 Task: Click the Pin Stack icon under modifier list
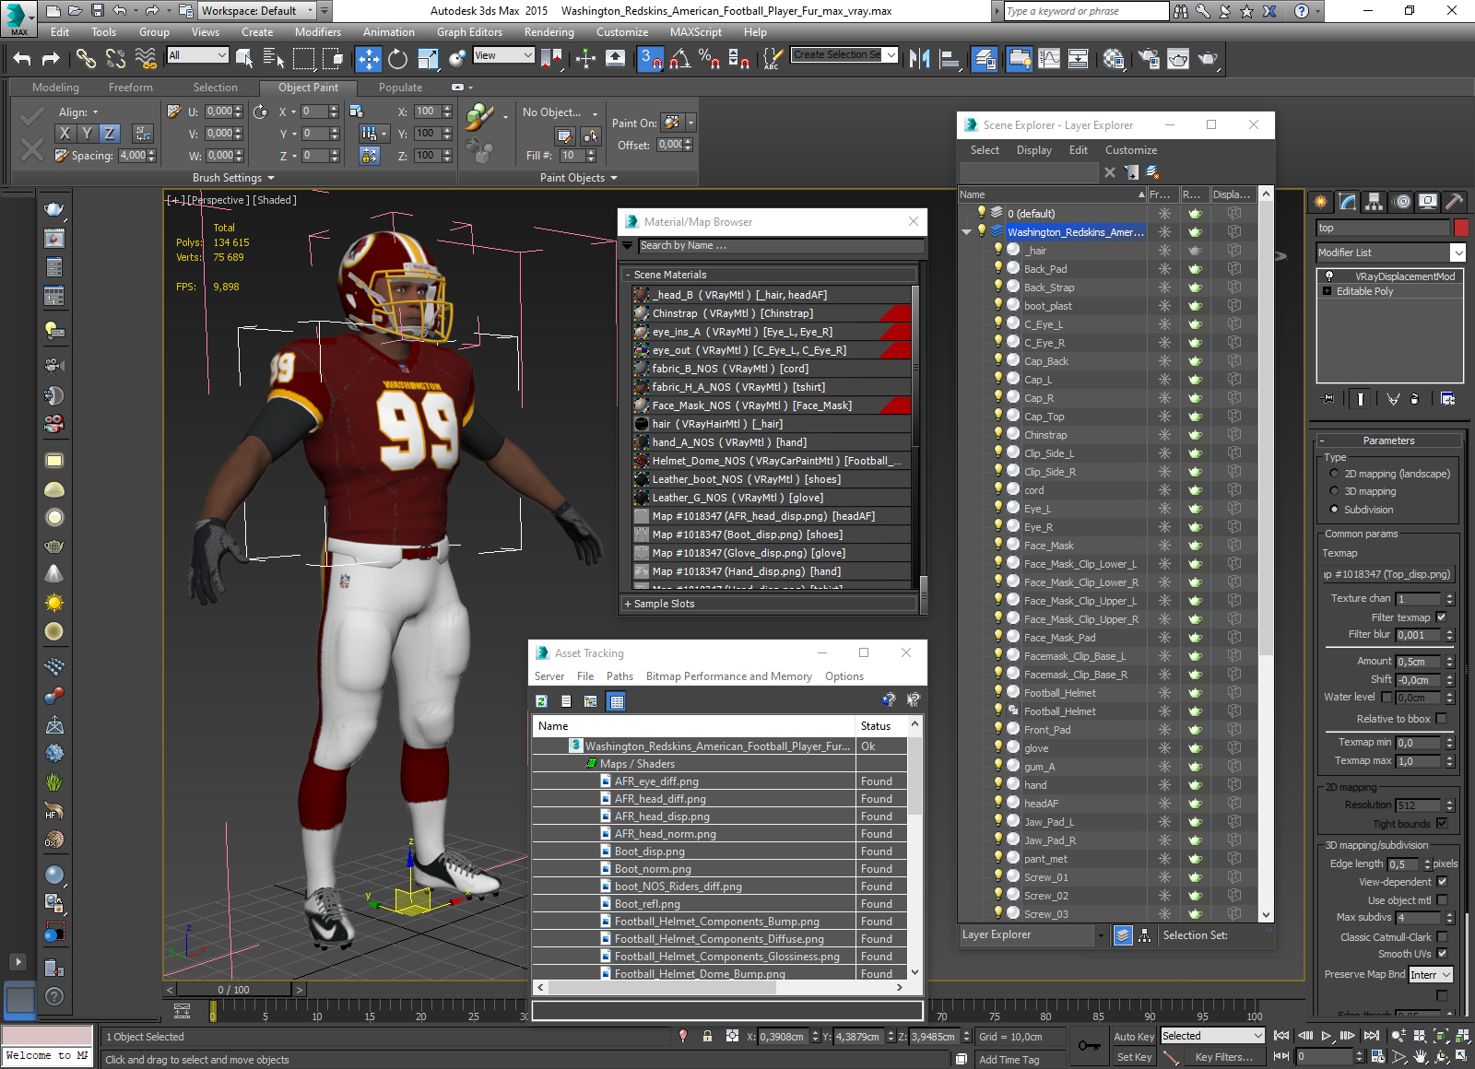coord(1327,399)
